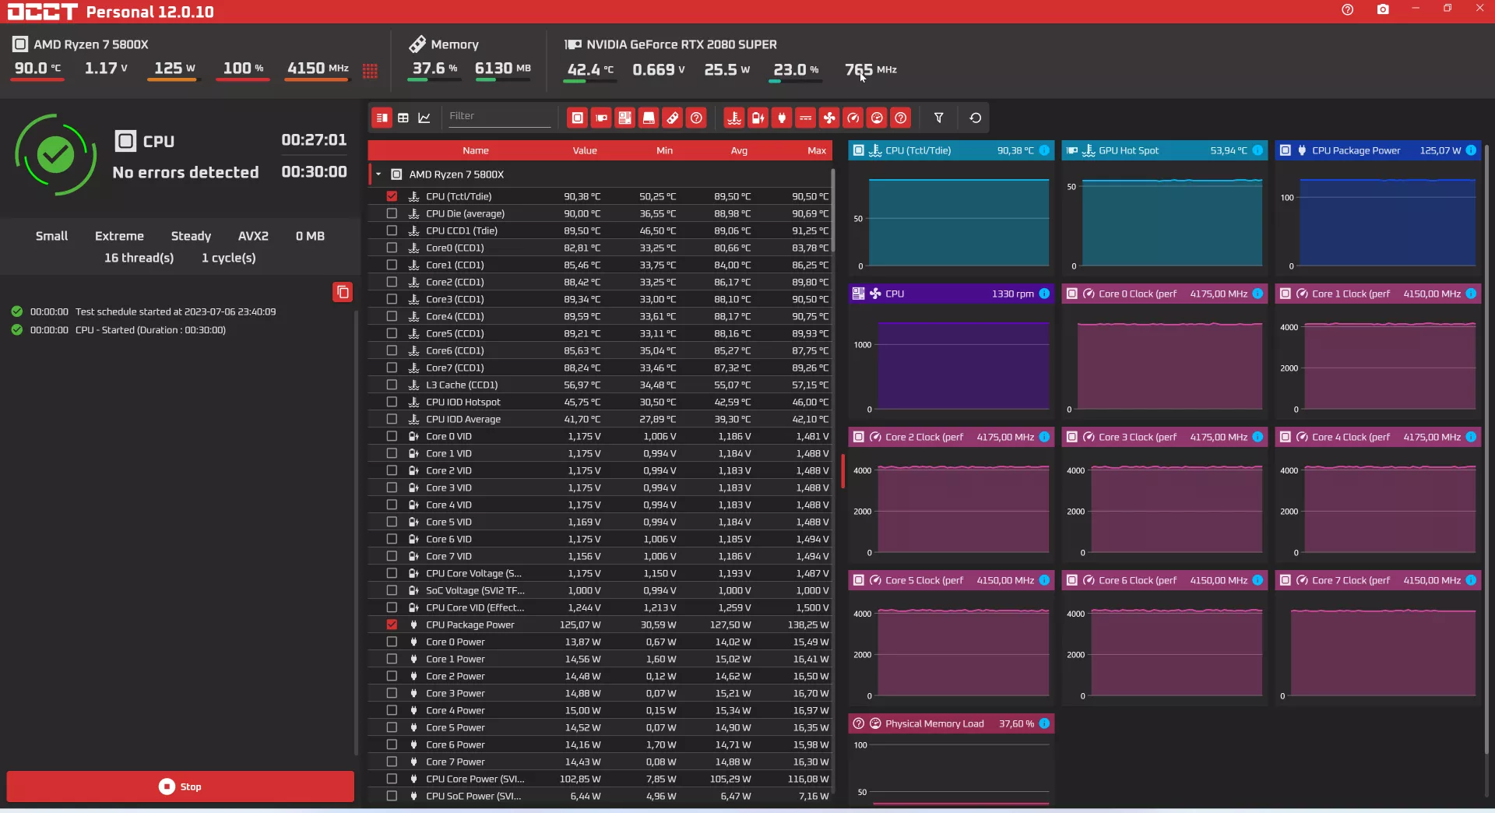This screenshot has width=1495, height=813.
Task: Switch to table-only view icon
Action: 403,118
